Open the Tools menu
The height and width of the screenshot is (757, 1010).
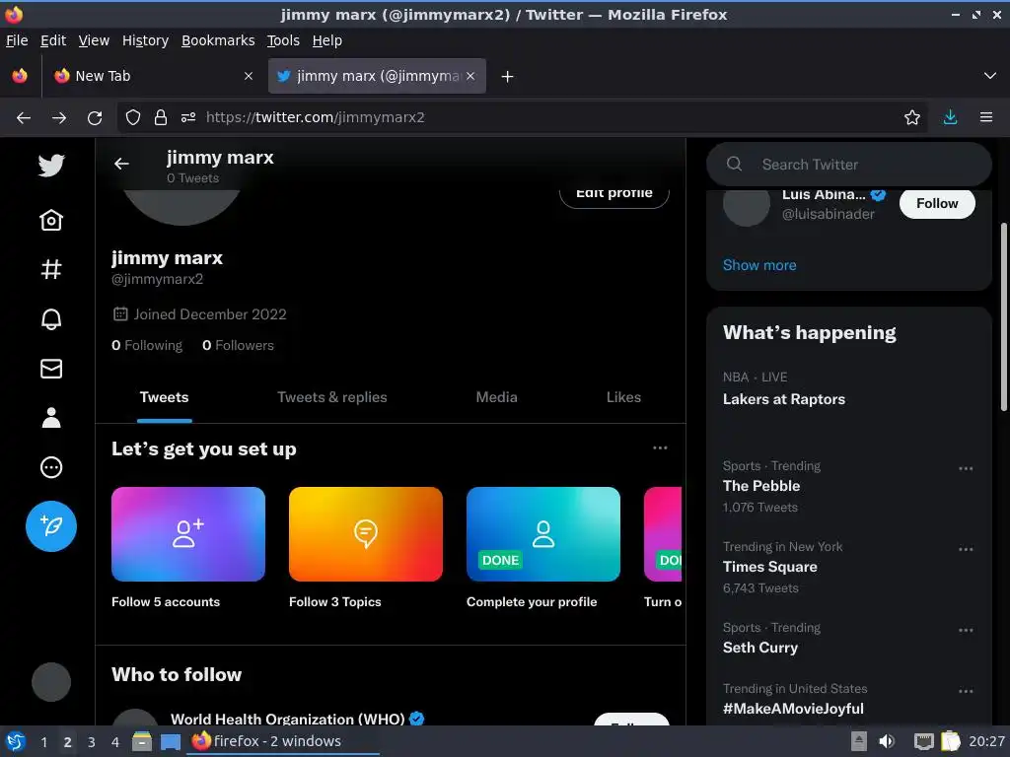pyautogui.click(x=283, y=40)
